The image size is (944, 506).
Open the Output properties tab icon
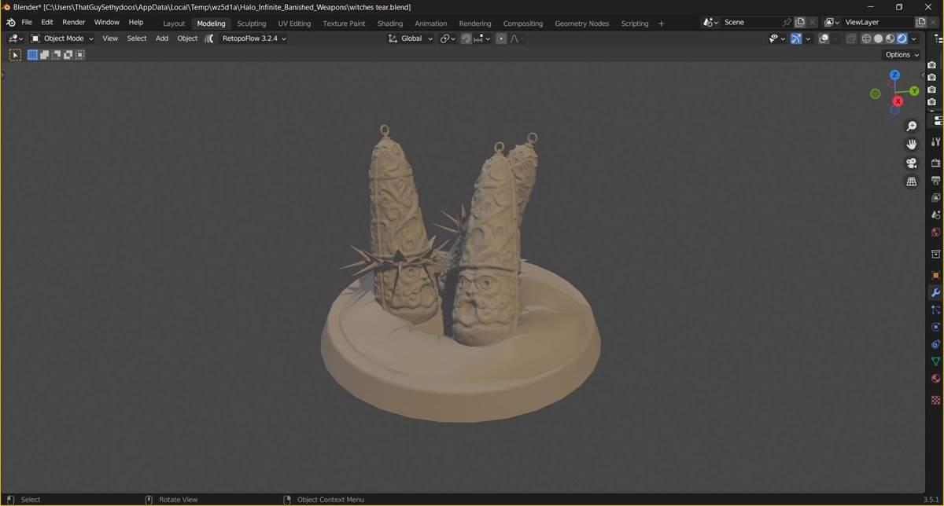[936, 180]
